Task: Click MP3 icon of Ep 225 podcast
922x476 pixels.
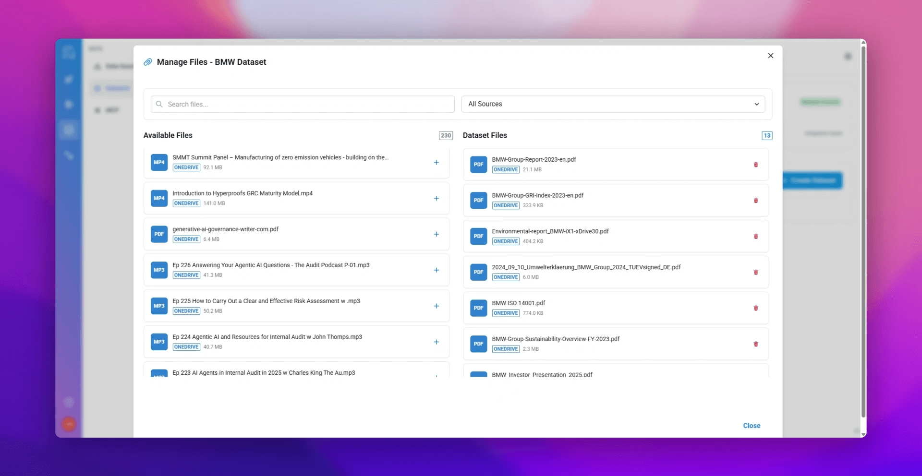Action: pos(159,306)
